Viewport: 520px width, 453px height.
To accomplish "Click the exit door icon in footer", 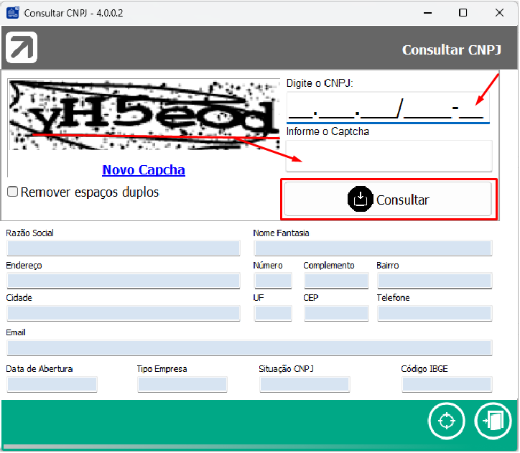I will (493, 421).
